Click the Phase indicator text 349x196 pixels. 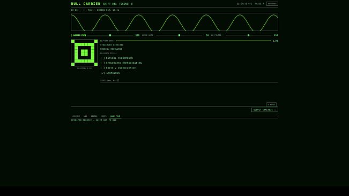[x=259, y=4]
